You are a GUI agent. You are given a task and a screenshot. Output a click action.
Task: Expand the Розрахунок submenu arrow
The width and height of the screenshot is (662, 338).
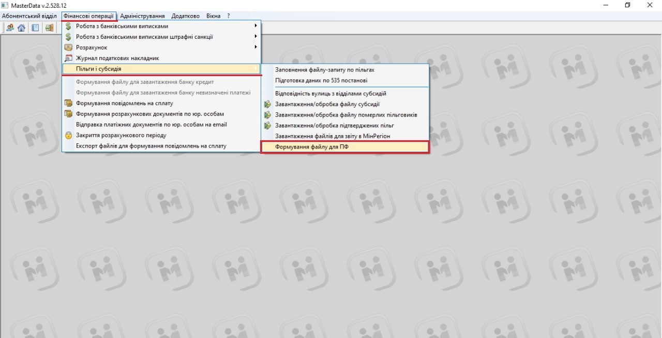pos(255,47)
